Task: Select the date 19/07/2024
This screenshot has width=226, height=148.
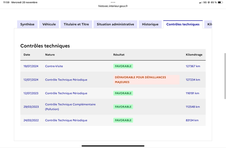Action: coord(31,66)
